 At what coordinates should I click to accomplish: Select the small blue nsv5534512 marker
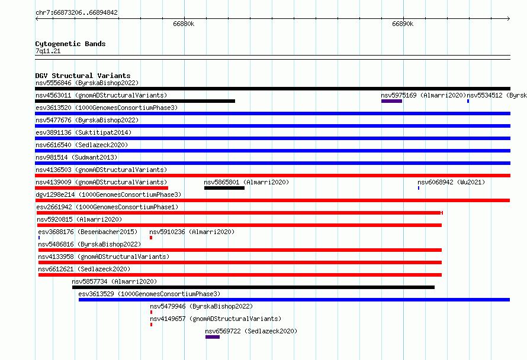(468, 101)
